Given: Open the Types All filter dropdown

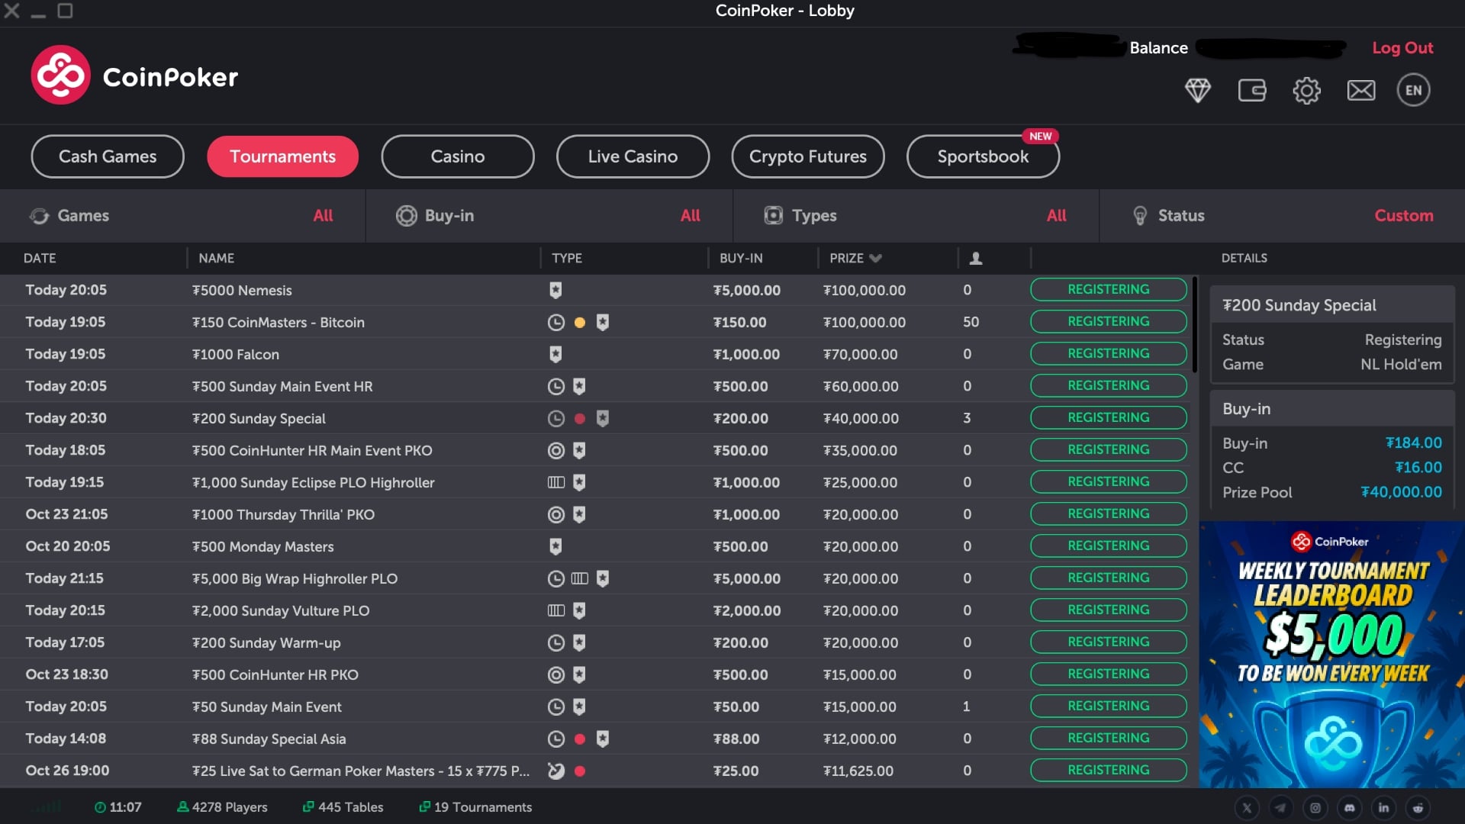Looking at the screenshot, I should point(1056,216).
